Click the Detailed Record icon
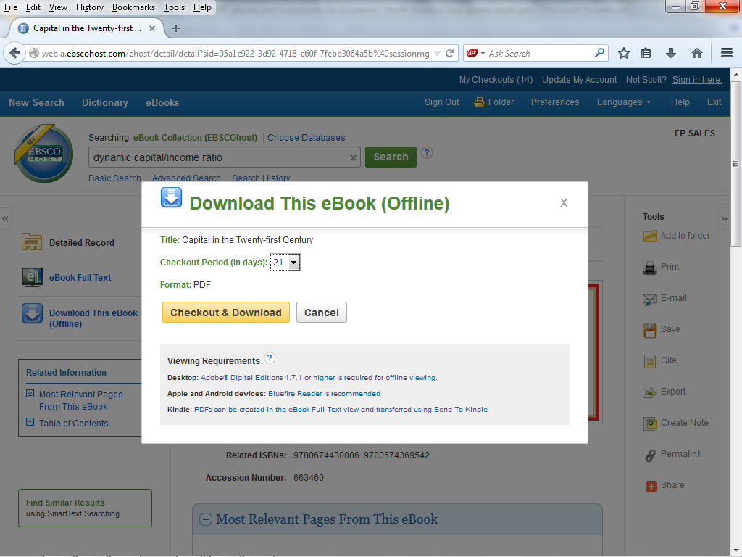 pyautogui.click(x=32, y=242)
